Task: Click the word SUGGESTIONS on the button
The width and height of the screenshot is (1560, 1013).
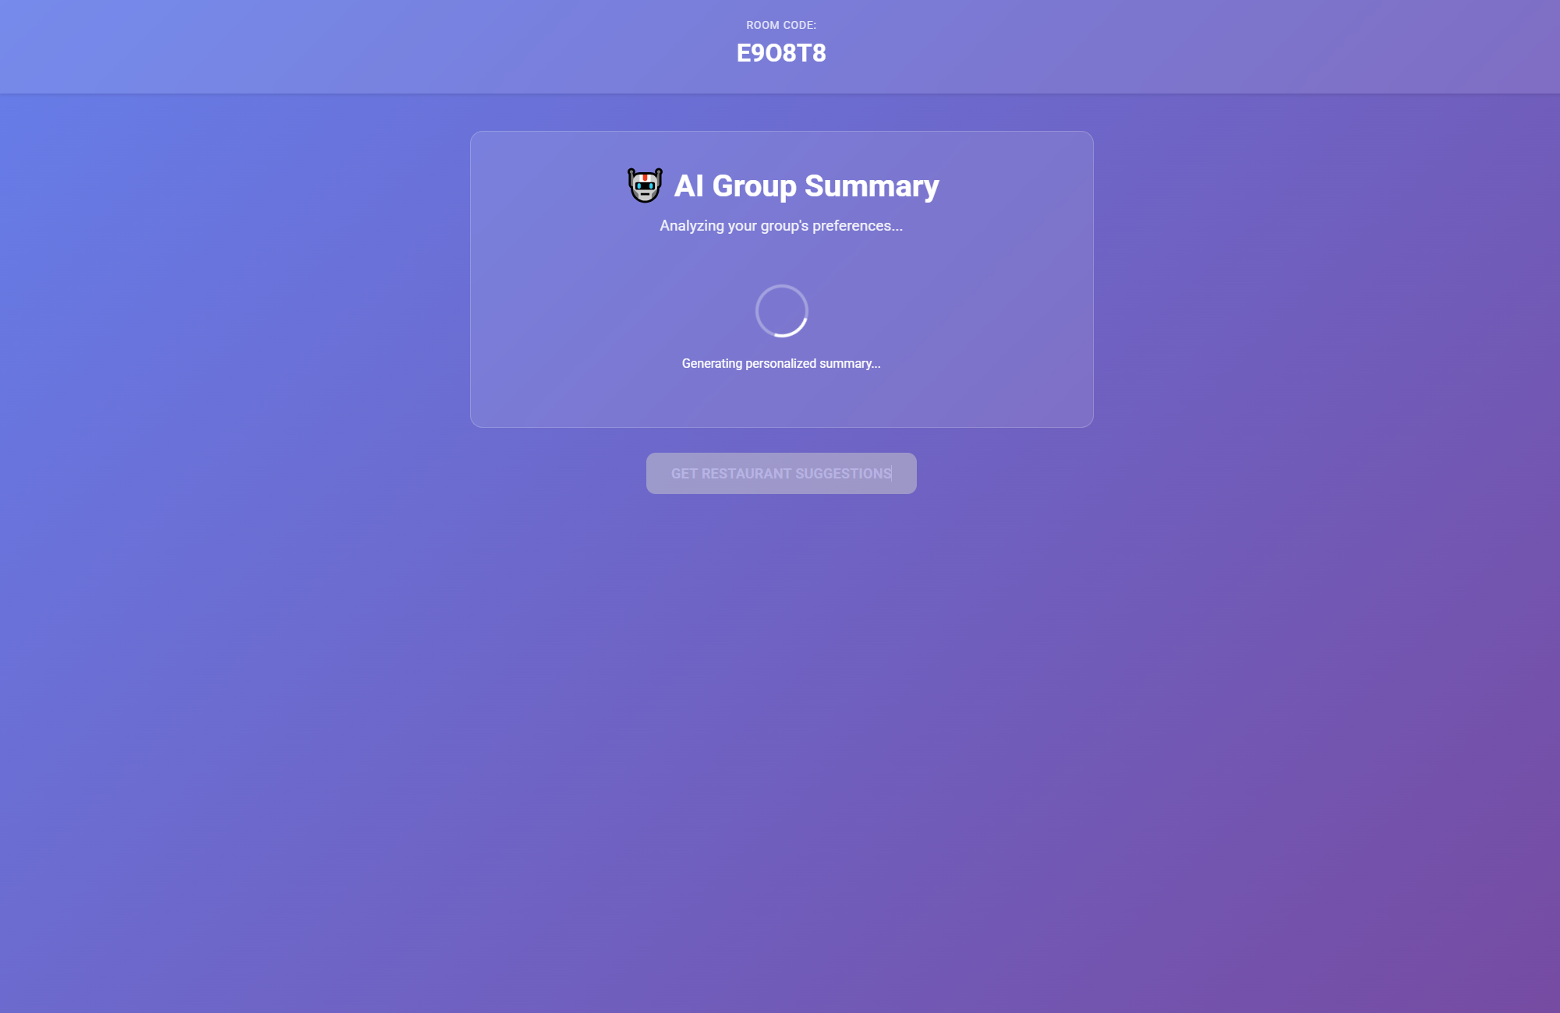Action: click(x=844, y=474)
